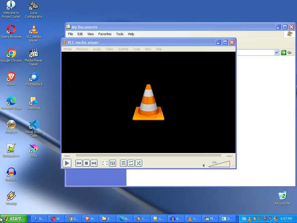Open Tools menu in My Documents window

120,34
